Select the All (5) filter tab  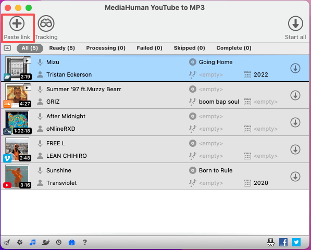click(x=30, y=48)
